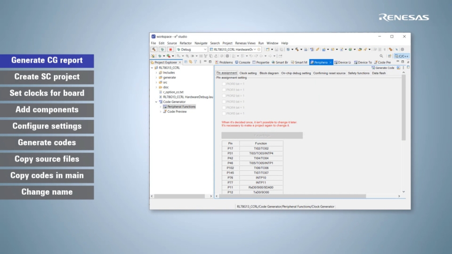The image size is (452, 254).
Task: Collapse the RL78G13_CCRL project node
Action: coord(152,68)
